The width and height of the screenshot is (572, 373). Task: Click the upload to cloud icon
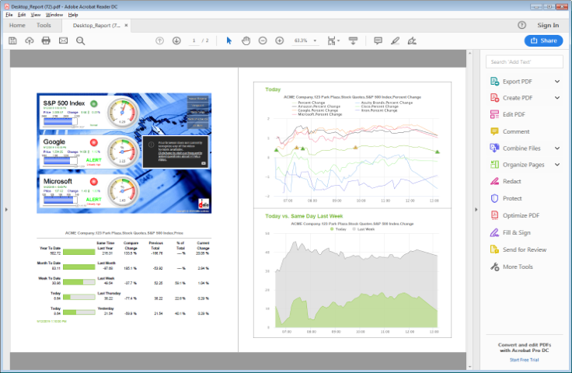tap(30, 40)
